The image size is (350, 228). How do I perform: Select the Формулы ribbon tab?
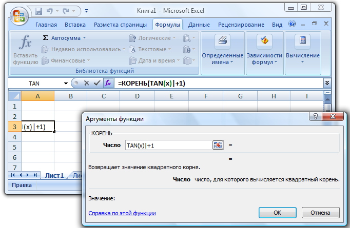point(167,25)
